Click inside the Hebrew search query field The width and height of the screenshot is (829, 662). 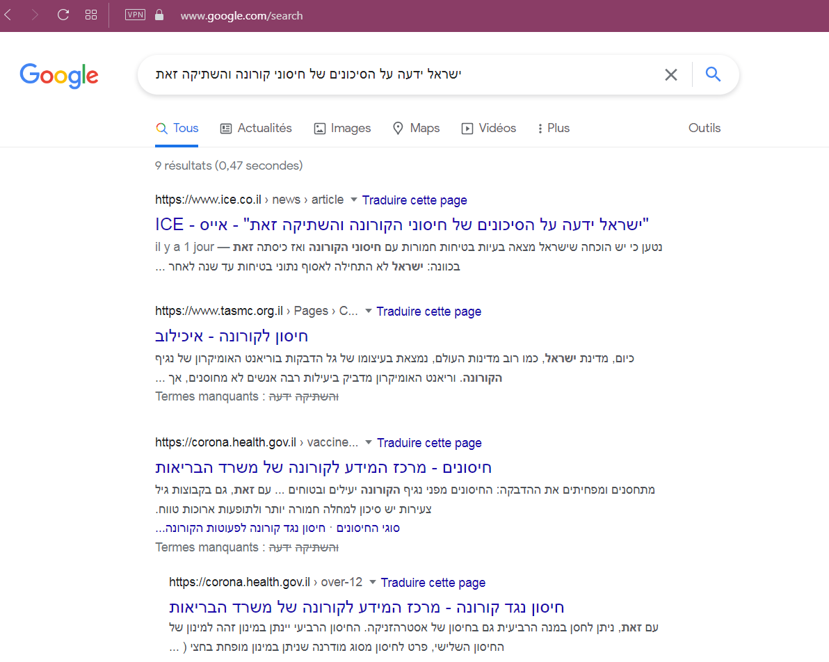pos(309,74)
